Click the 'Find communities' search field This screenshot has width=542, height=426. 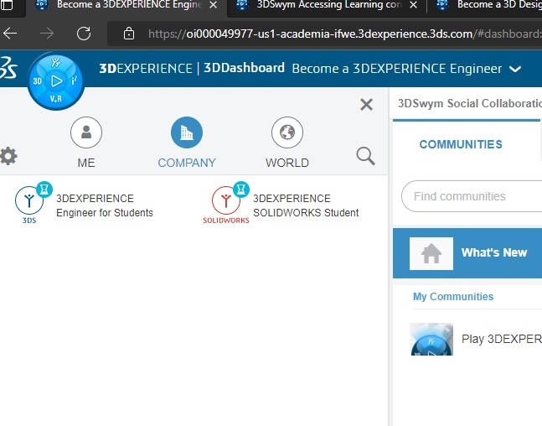click(472, 196)
